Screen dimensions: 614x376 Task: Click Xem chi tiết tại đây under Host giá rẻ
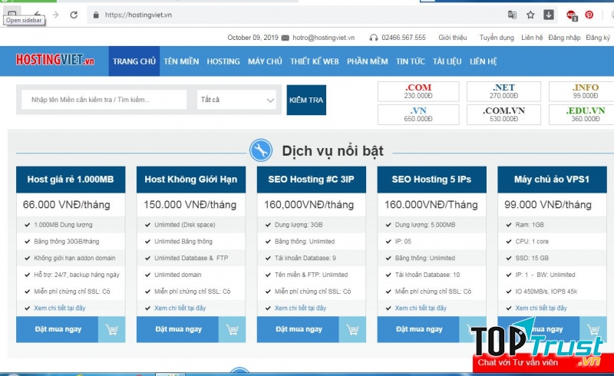[x=60, y=308]
